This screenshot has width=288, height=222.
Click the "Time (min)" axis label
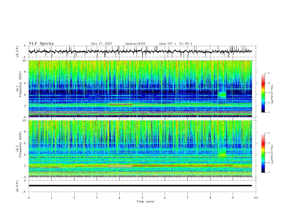coord(145,201)
